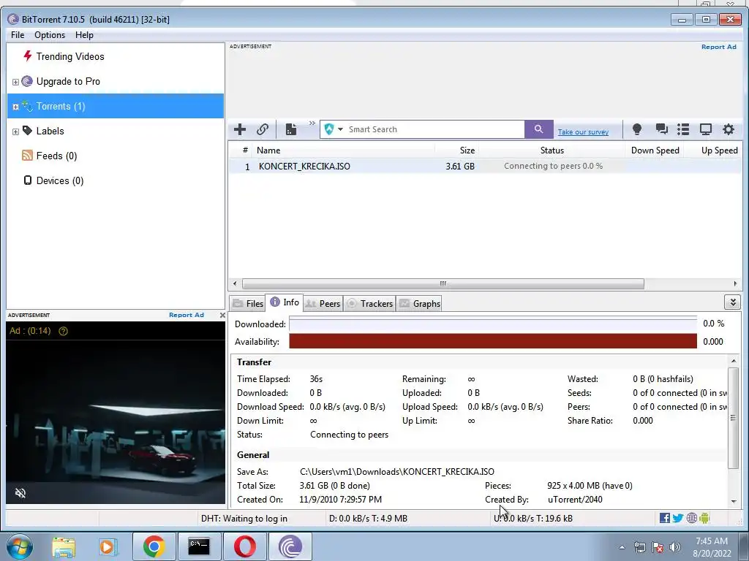Select Devices (0) in the sidebar
Screen dimensions: 749x561
pos(60,180)
